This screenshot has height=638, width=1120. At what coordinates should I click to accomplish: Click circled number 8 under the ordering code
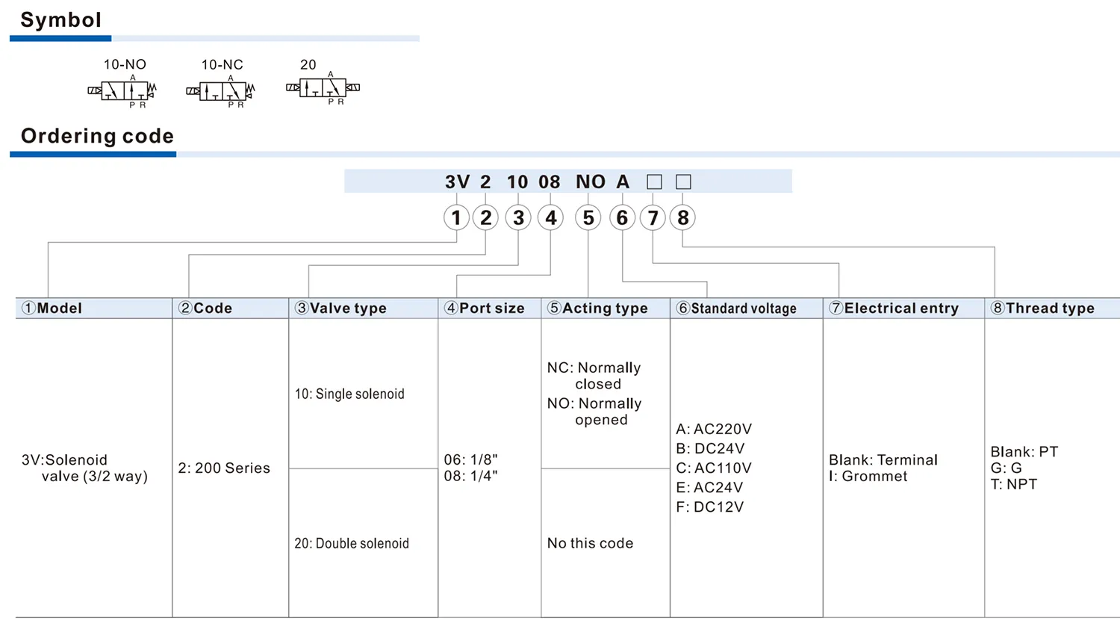click(x=682, y=217)
